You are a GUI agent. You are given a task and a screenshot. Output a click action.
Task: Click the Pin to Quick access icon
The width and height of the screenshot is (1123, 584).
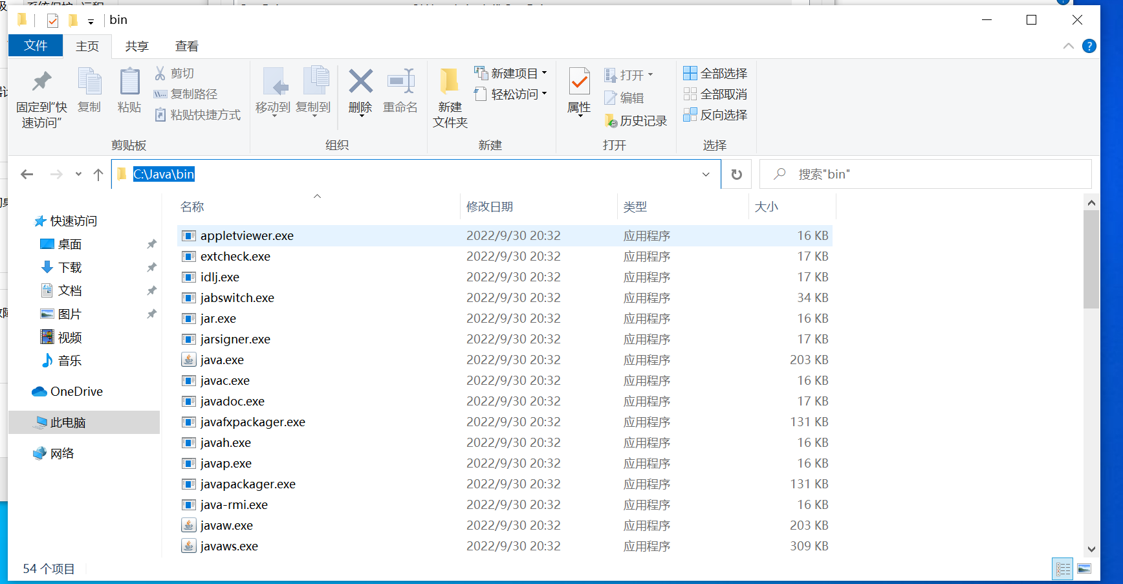point(42,81)
